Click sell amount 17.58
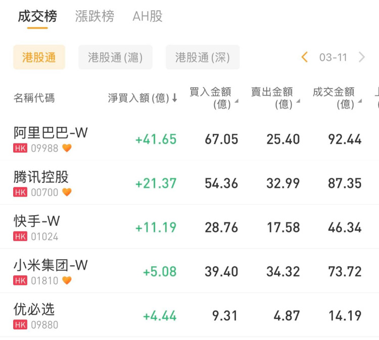 283,228
